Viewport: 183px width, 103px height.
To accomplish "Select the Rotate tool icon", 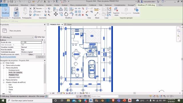I will [x=66, y=14].
